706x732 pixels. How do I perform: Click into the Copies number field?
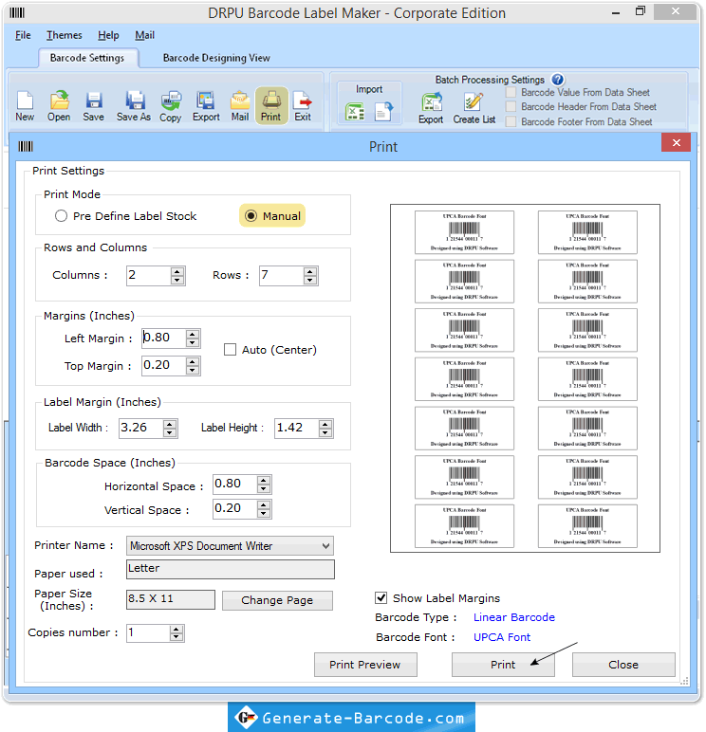[148, 633]
